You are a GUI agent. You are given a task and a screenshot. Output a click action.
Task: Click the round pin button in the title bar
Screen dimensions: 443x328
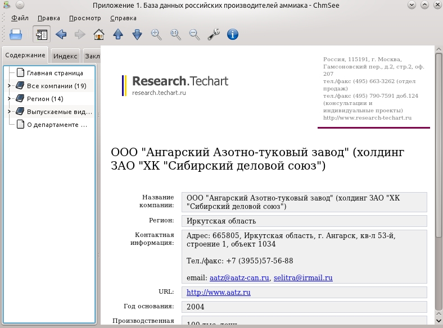coord(20,5)
